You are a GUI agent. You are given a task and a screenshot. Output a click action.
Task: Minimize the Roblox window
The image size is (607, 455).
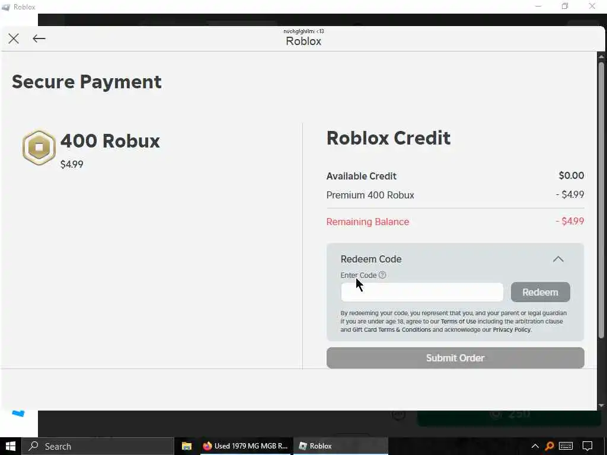538,6
